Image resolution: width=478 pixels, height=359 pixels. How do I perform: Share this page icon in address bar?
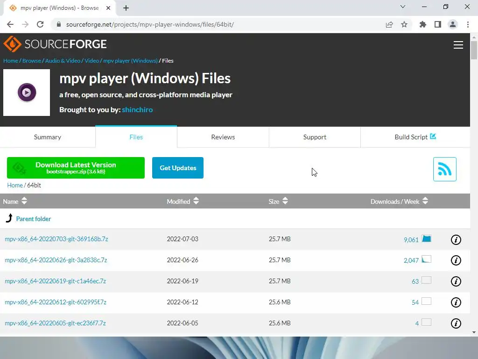[389, 24]
